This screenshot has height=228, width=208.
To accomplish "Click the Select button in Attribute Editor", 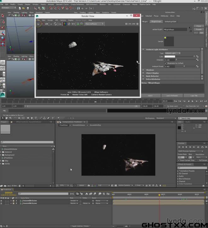I will click(x=150, y=96).
